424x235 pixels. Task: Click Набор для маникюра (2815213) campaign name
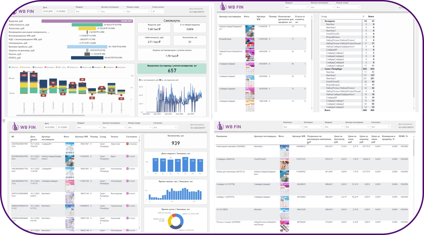[230, 172]
